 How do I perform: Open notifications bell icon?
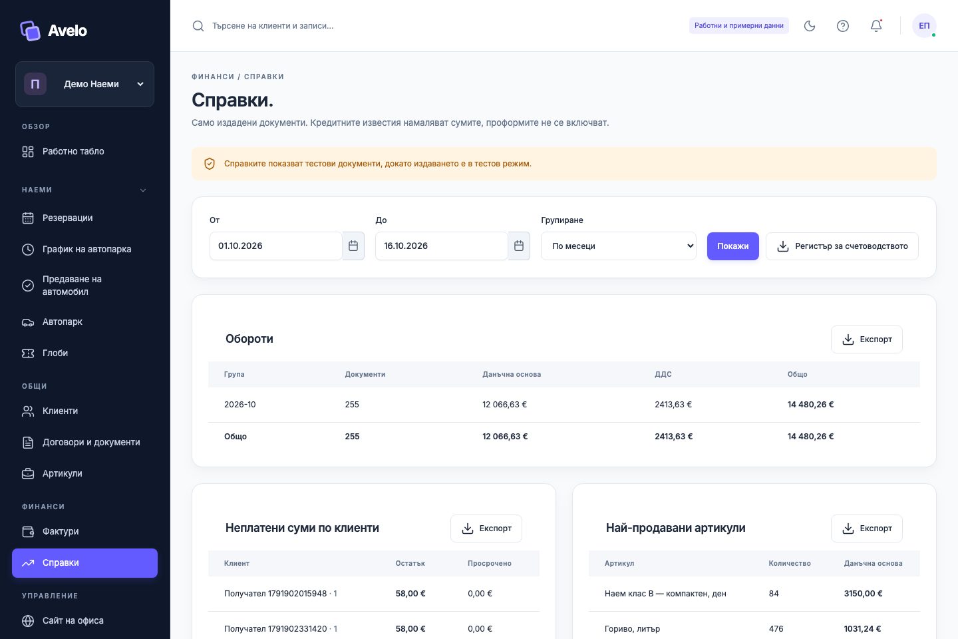(x=876, y=26)
